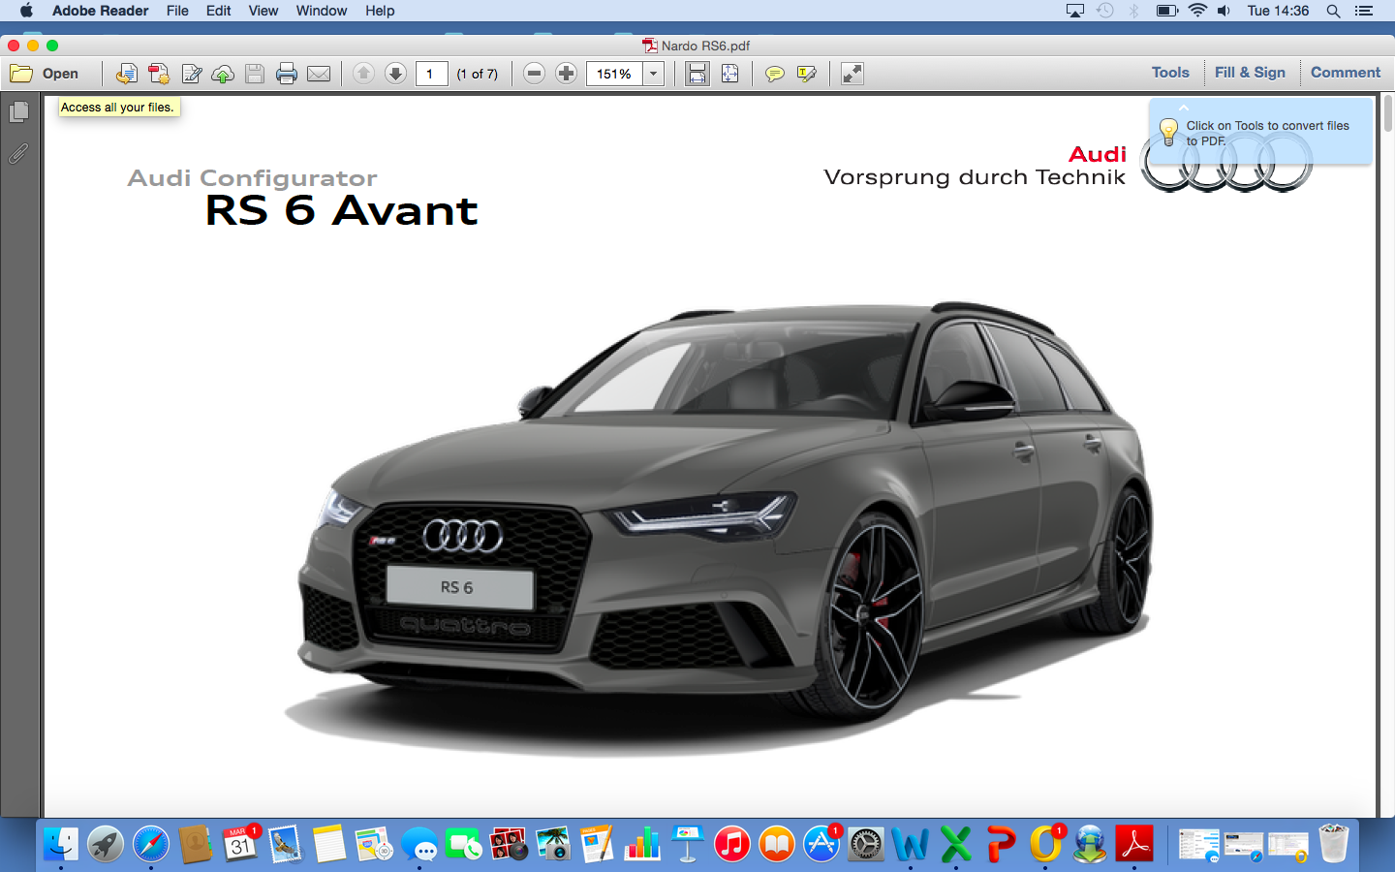This screenshot has height=872, width=1395.
Task: Go to next page with down arrow
Action: (x=395, y=74)
